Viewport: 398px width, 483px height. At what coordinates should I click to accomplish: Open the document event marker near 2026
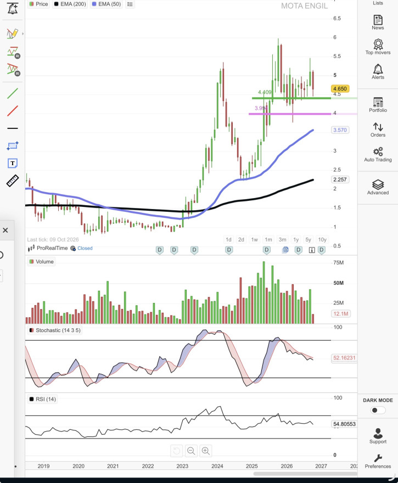(x=285, y=250)
